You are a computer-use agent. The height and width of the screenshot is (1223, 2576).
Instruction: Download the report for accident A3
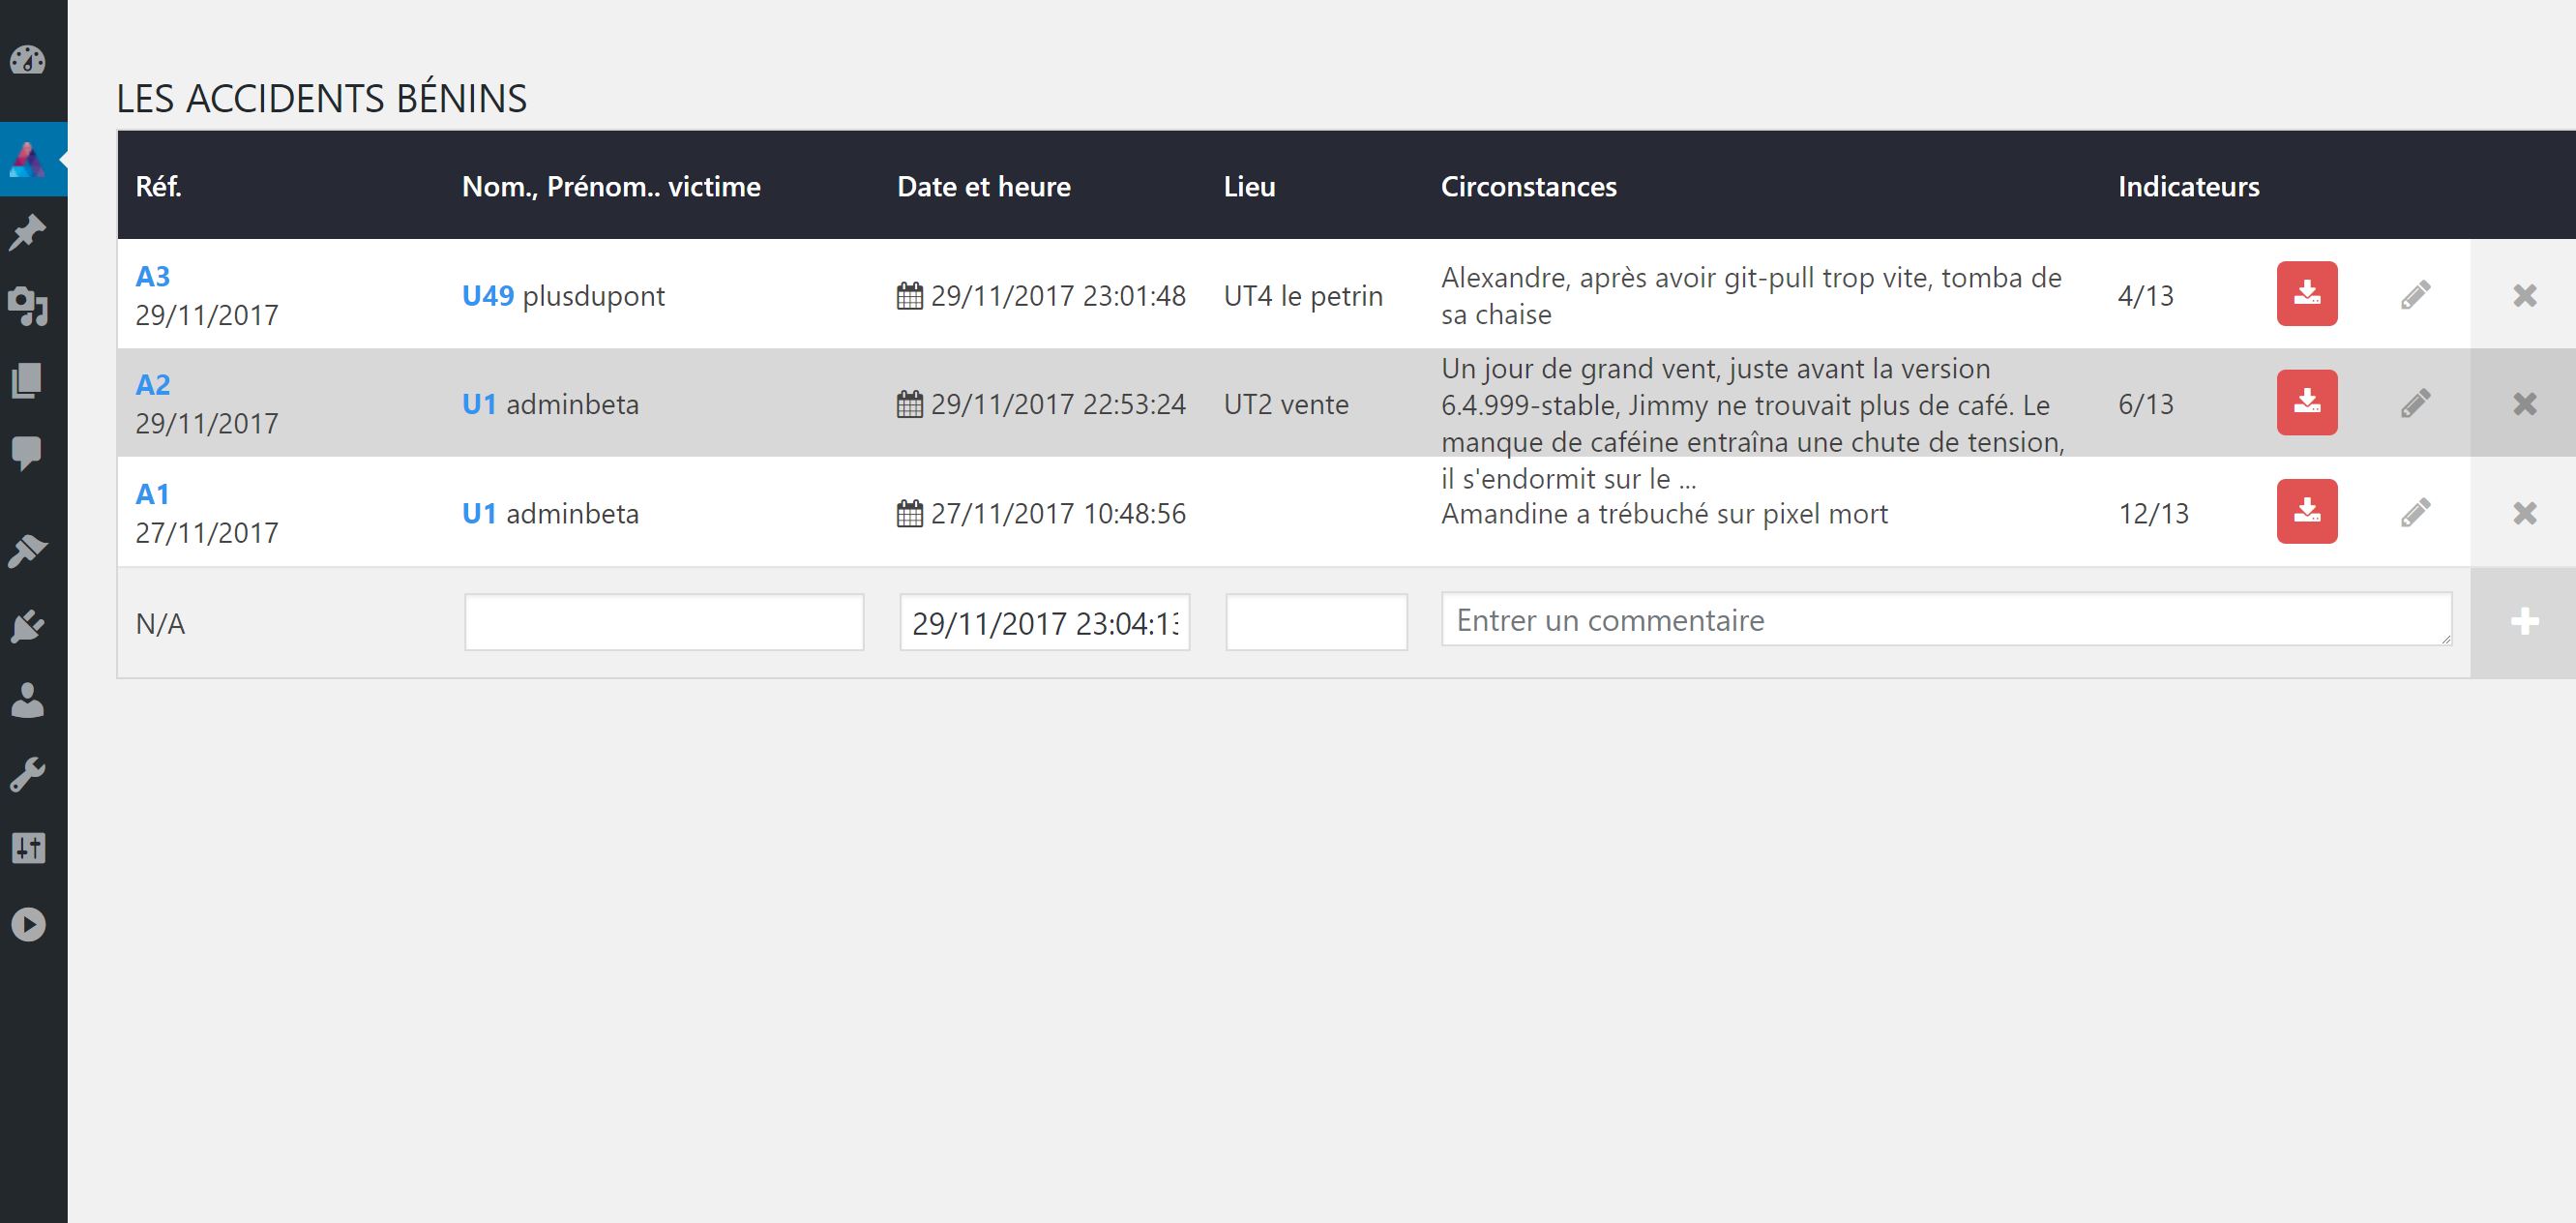pyautogui.click(x=2307, y=294)
